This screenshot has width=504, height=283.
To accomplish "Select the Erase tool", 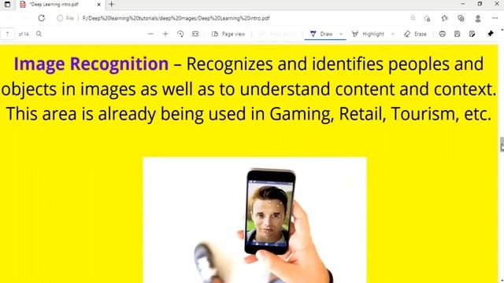I will [x=415, y=34].
